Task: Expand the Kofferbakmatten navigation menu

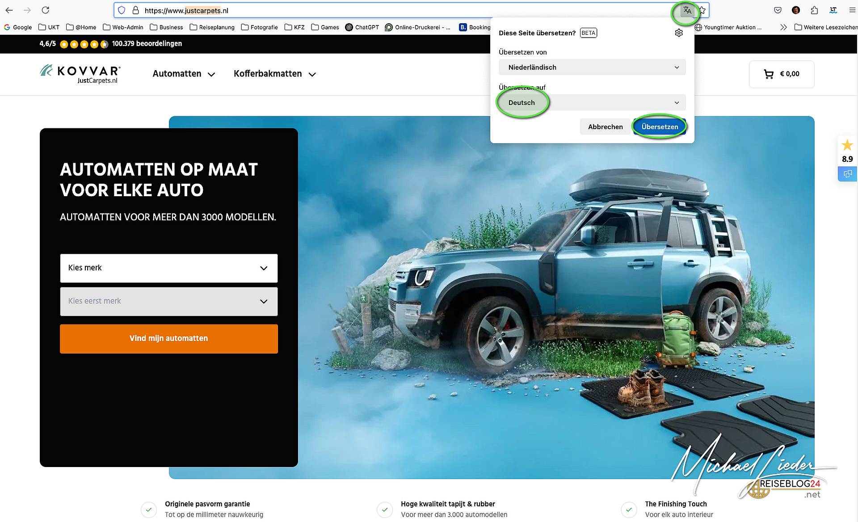Action: pyautogui.click(x=275, y=74)
